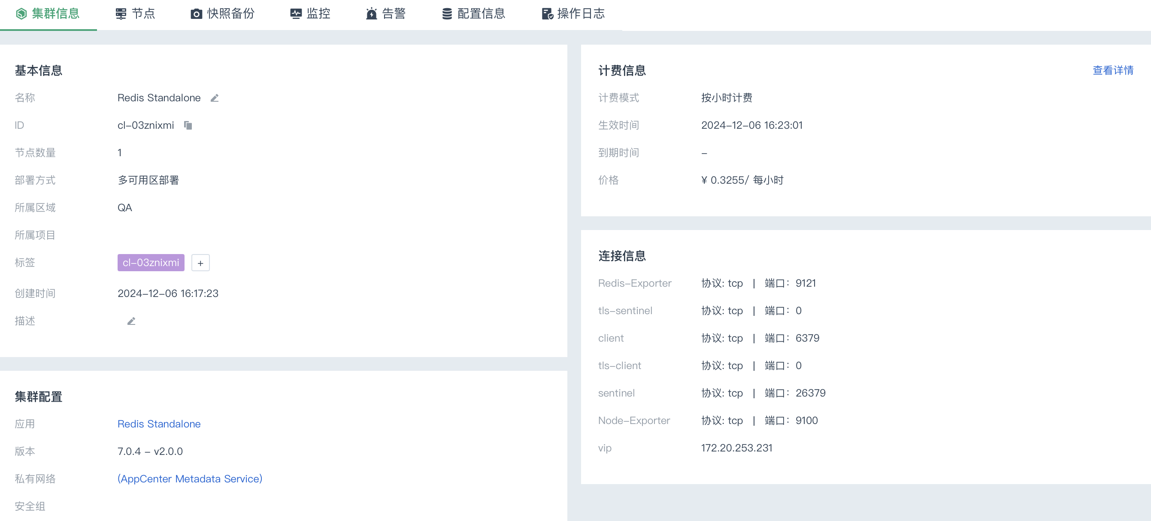This screenshot has height=521, width=1151.
Task: Click the billing mode 按小时计费
Action: (x=727, y=98)
